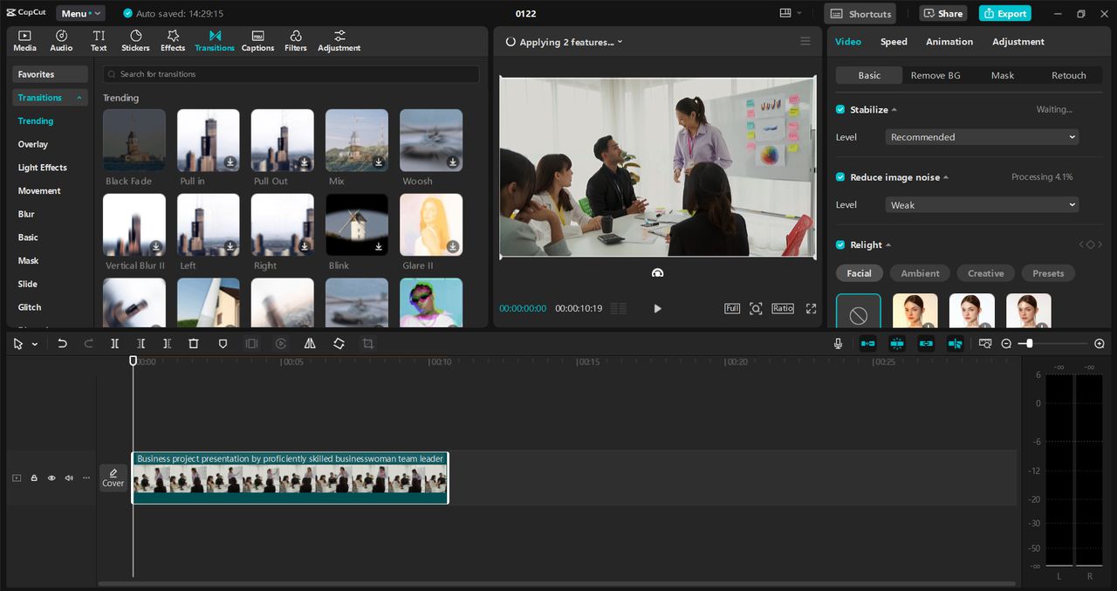This screenshot has height=591, width=1117.
Task: Click the undo arrow in the timeline toolbar
Action: point(62,344)
